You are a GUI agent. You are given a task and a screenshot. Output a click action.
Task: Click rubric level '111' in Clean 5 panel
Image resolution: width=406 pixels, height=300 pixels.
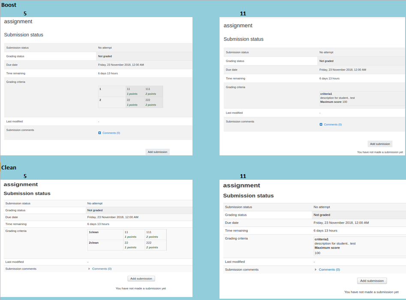[x=155, y=235]
